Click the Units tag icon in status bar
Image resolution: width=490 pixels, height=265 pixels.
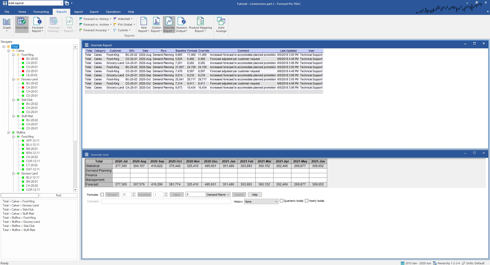463,263
